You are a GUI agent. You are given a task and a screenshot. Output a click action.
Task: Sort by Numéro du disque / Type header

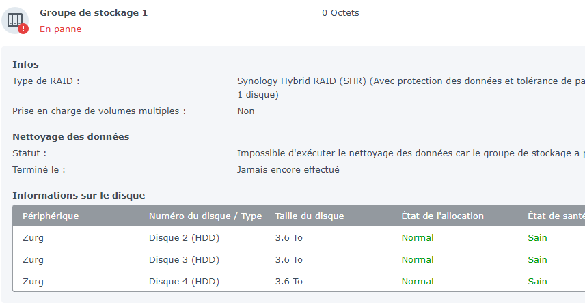[205, 216]
